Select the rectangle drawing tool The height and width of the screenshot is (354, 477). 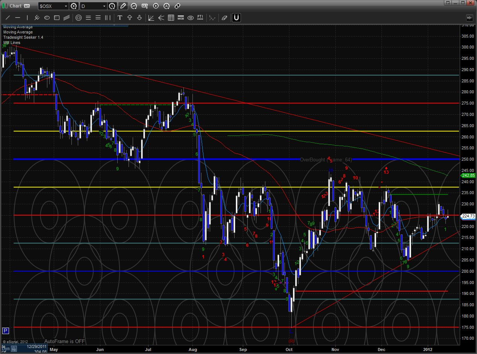pos(57,18)
